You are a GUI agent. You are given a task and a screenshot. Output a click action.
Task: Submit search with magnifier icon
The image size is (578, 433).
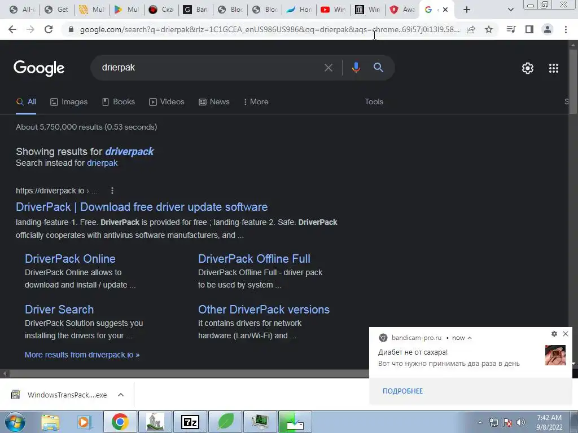[378, 68]
